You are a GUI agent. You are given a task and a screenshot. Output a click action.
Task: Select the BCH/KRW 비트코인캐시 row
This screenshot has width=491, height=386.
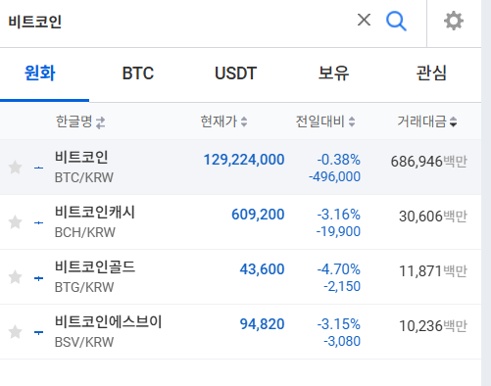click(240, 222)
